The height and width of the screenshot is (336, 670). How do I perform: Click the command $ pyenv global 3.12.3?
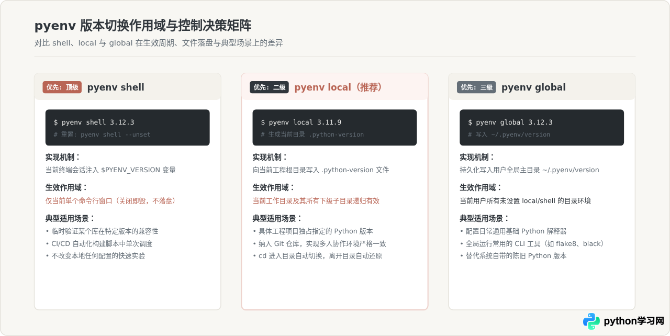pyautogui.click(x=510, y=122)
